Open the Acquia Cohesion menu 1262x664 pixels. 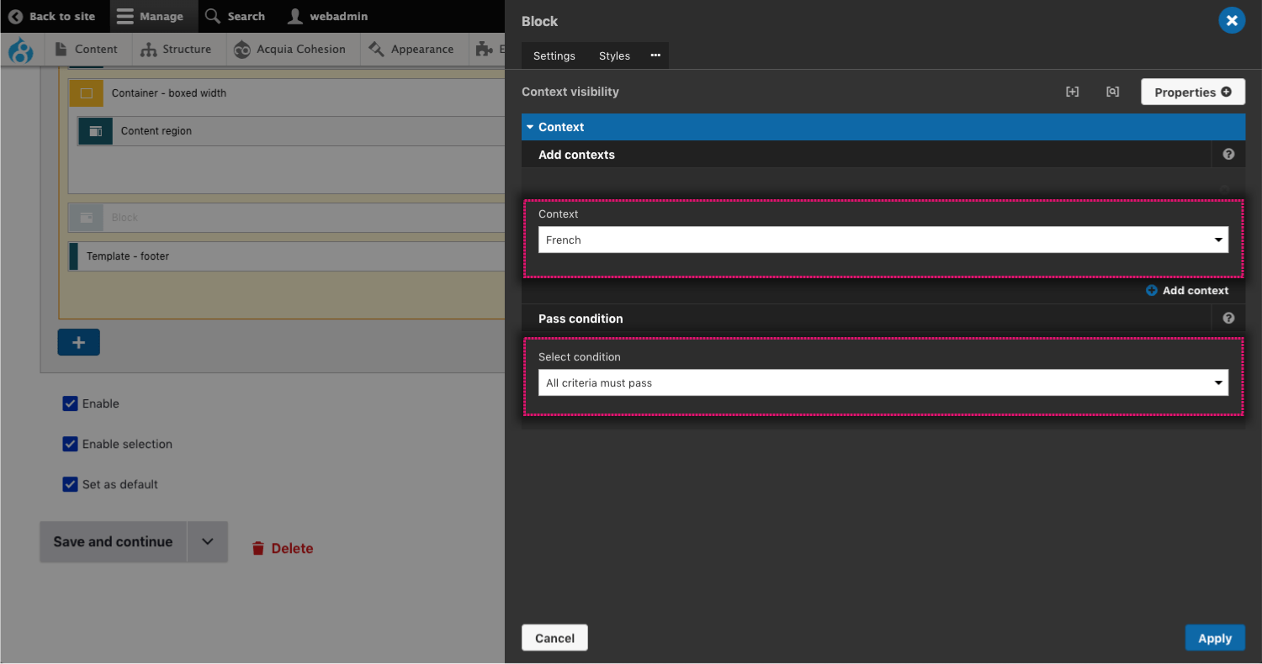coord(290,50)
